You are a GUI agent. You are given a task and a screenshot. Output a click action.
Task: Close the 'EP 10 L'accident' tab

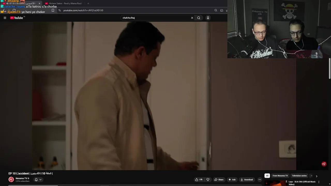point(39,3)
